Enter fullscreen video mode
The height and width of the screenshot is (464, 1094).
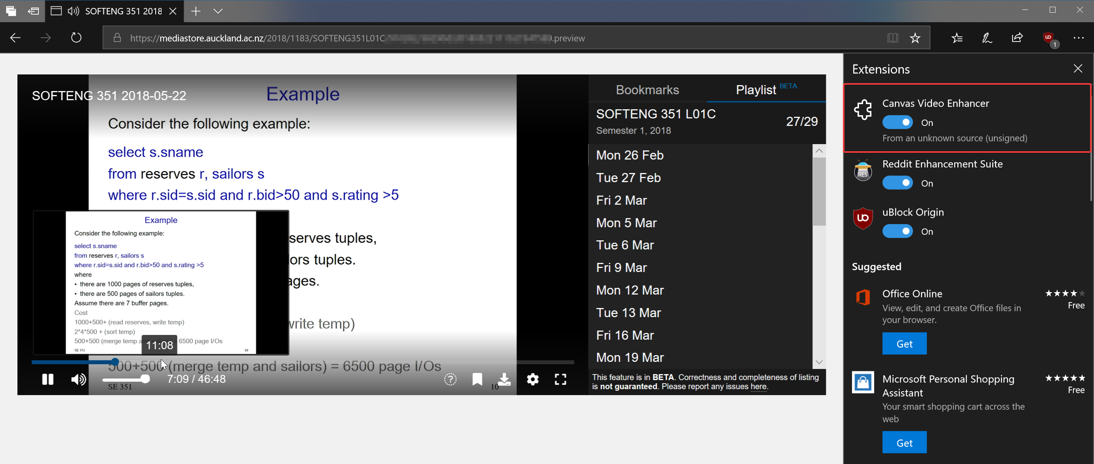point(560,379)
